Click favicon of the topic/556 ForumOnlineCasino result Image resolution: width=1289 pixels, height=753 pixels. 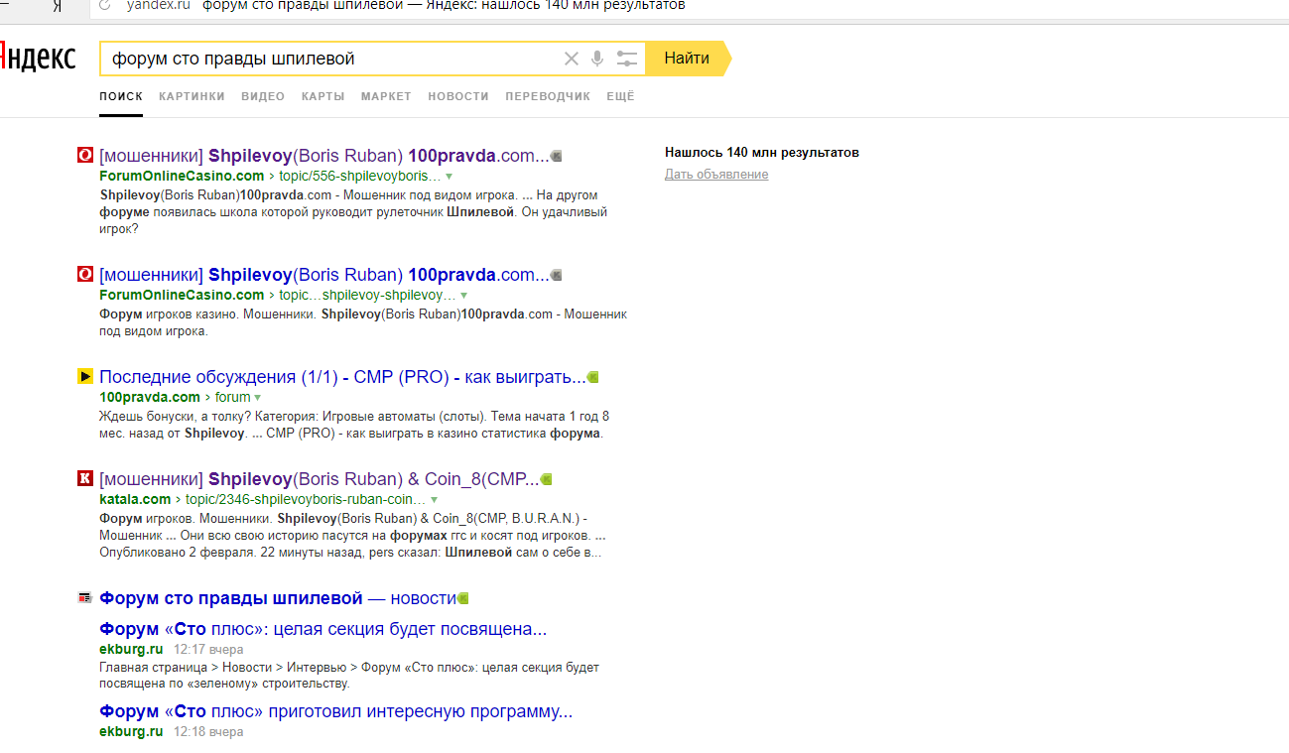85,156
